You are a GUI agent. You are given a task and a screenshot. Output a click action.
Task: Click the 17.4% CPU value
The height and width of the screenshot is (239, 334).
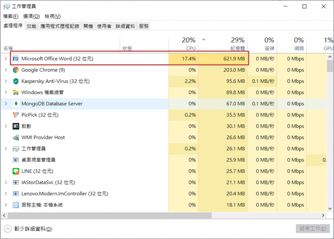[x=189, y=59]
